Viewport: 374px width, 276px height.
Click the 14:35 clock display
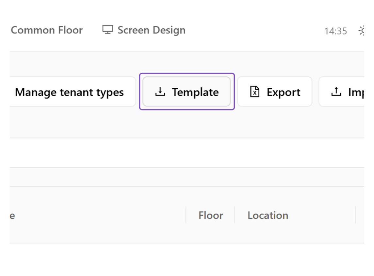pyautogui.click(x=335, y=31)
